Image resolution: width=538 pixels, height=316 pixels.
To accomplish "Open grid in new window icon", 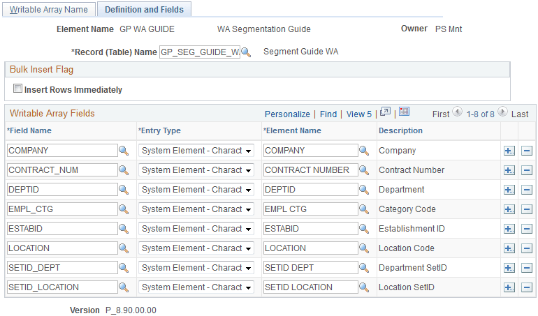I will [x=385, y=112].
